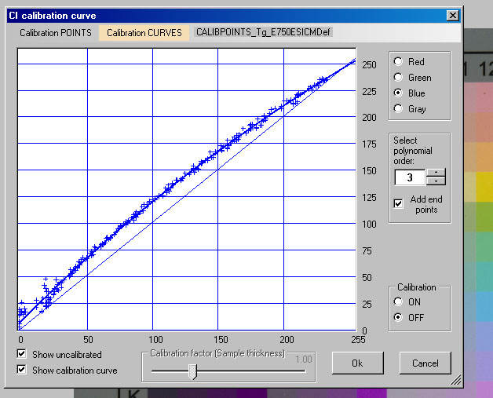The image size is (493, 398).
Task: Click the dialog resize grip corner
Action: [456, 380]
